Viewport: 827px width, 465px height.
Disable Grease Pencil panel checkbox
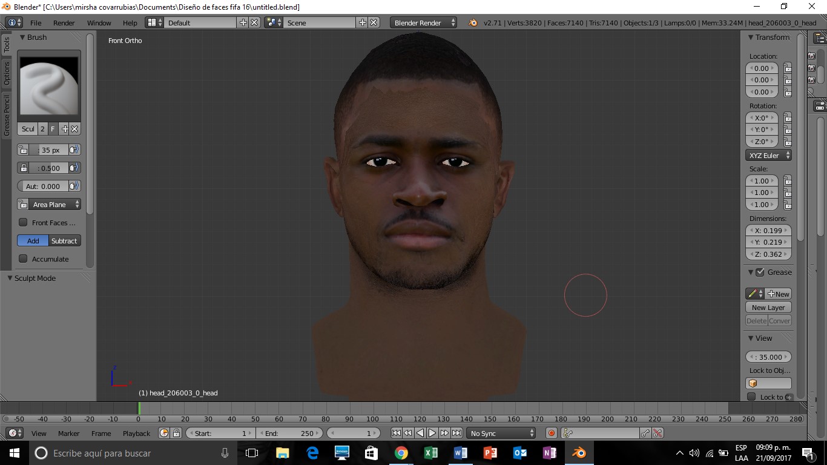pos(760,272)
